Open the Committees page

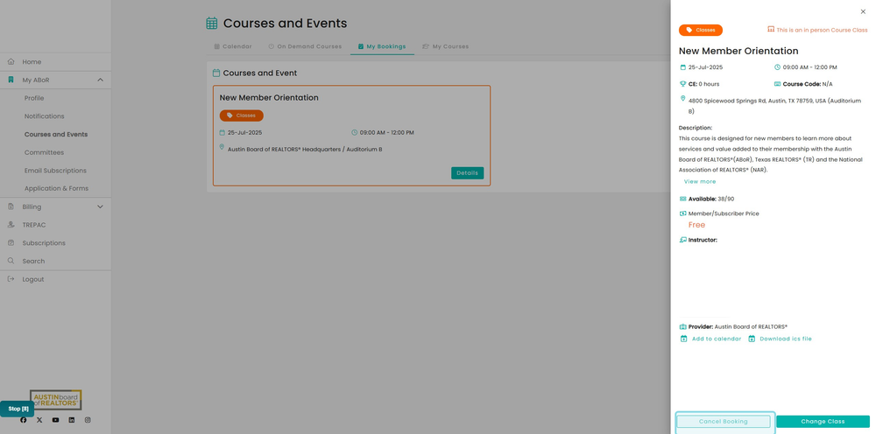coord(44,152)
